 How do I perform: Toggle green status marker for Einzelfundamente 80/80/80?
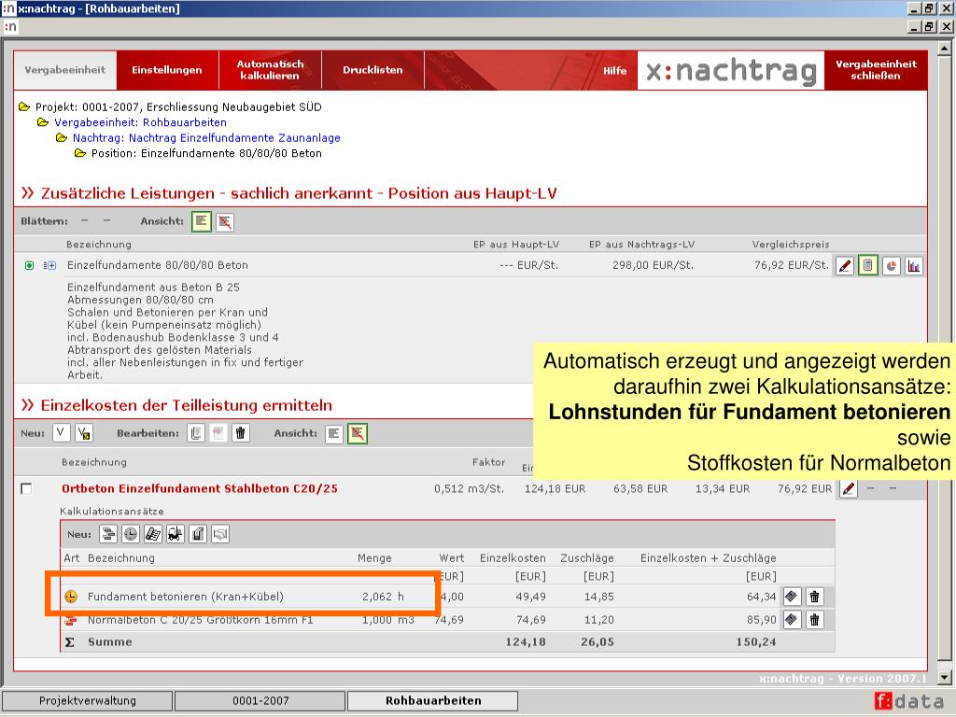(29, 265)
